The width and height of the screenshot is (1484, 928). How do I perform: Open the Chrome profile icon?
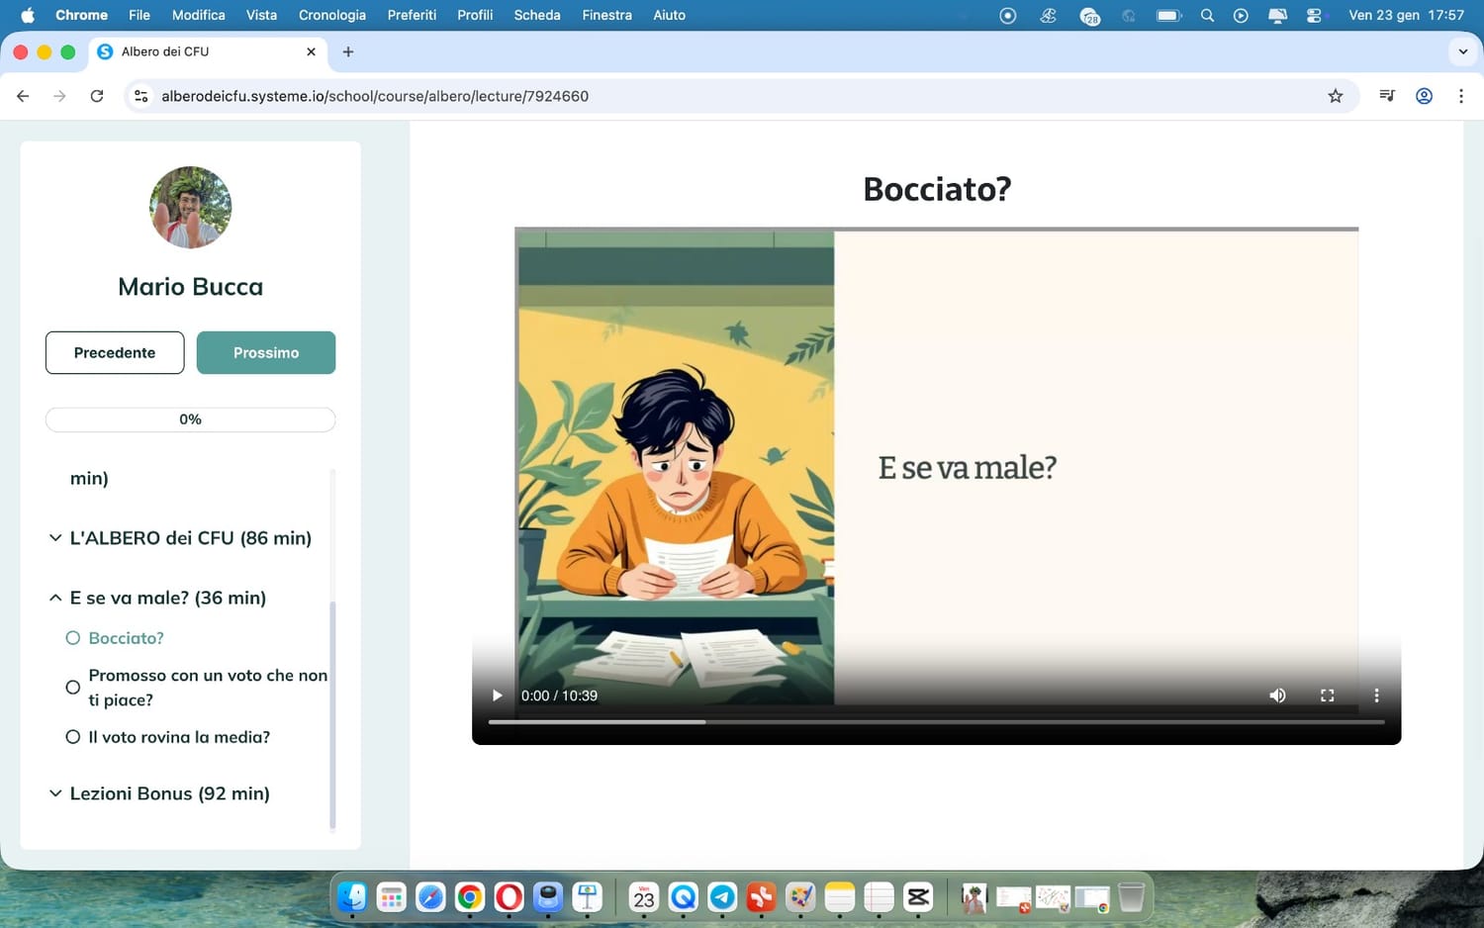[1424, 96]
